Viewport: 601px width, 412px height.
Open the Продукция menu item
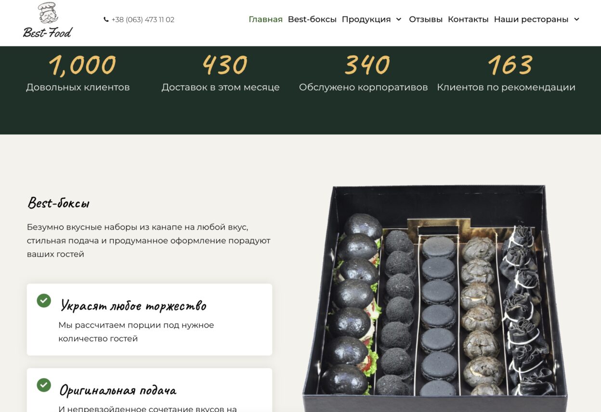[x=366, y=19]
